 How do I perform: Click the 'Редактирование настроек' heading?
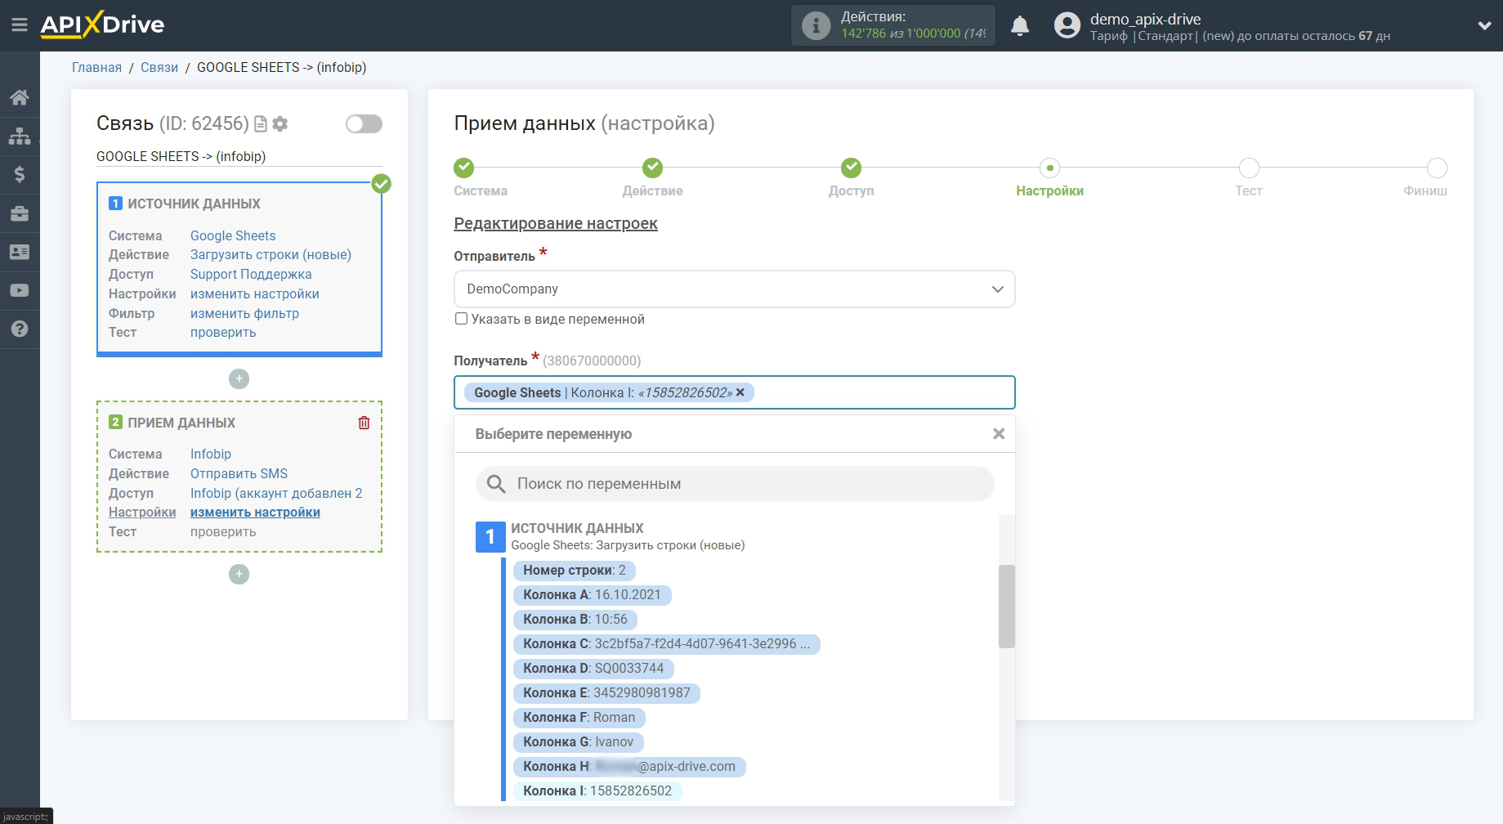coord(556,223)
